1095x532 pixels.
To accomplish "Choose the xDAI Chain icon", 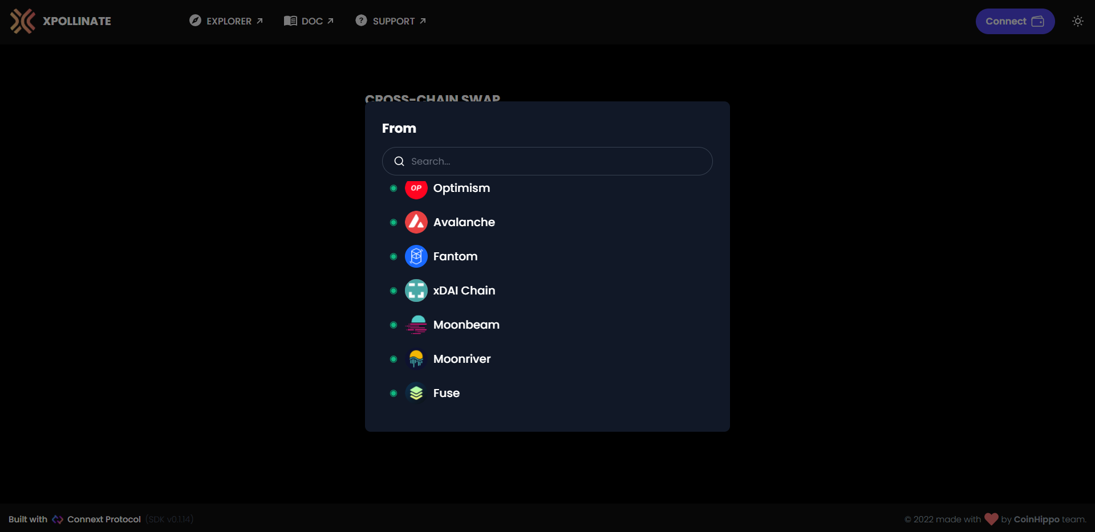I will point(416,290).
